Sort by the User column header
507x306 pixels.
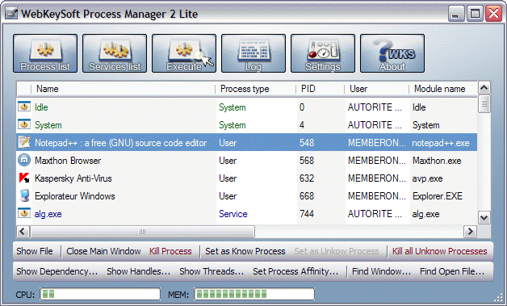(x=377, y=89)
